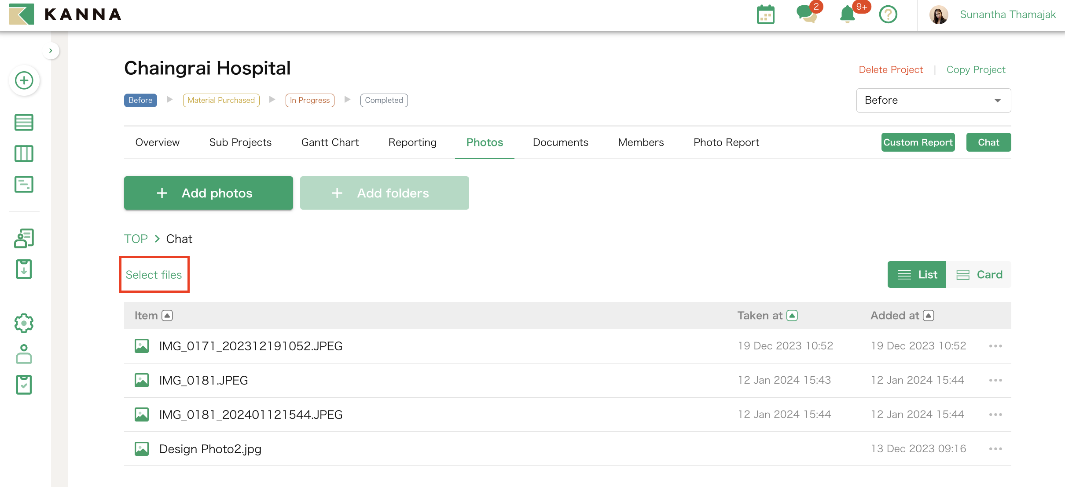
Task: Switch to the Documents tab
Action: pos(560,142)
